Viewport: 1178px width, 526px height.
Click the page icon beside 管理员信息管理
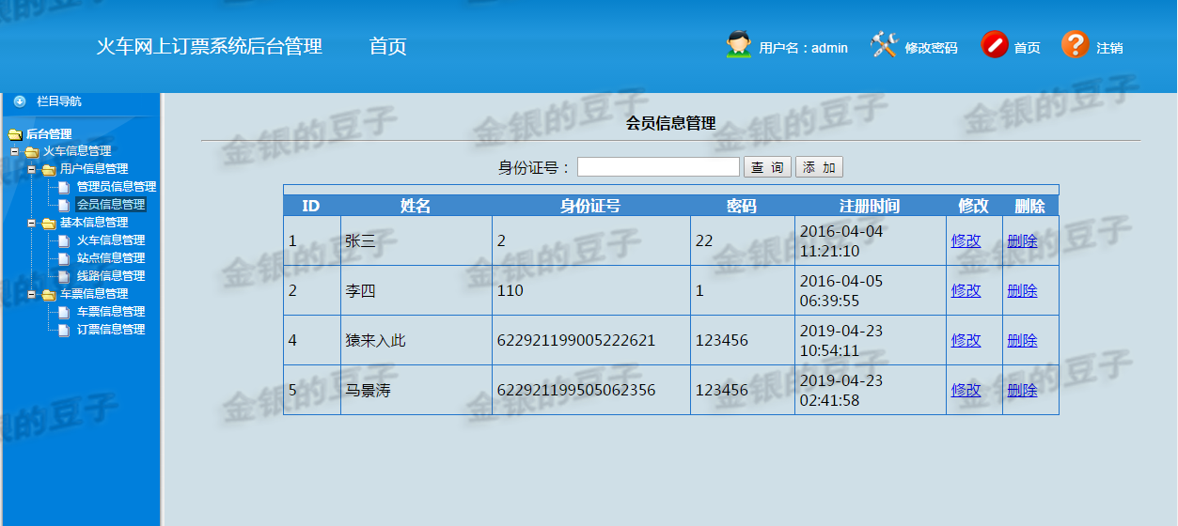click(65, 187)
